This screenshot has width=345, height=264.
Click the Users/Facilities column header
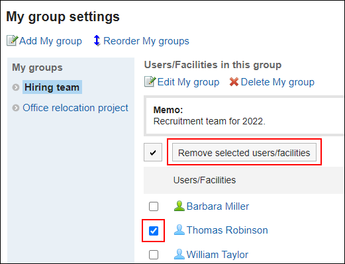pyautogui.click(x=205, y=180)
